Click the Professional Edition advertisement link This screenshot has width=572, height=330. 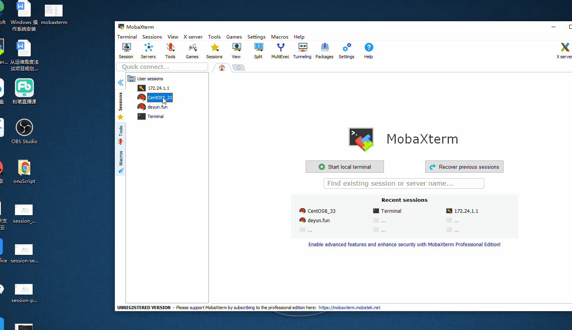point(404,244)
